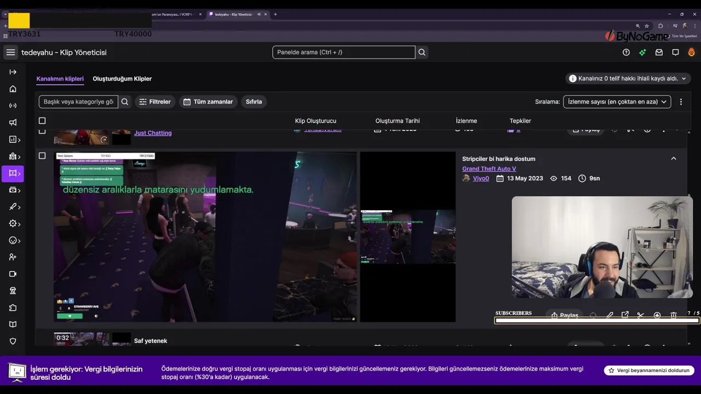Edit the clip with the pencil icon
The height and width of the screenshot is (394, 701).
click(x=609, y=315)
